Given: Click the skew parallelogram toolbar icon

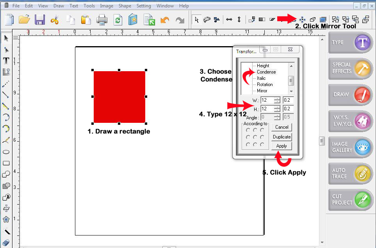Looking at the screenshot, I should pos(272,20).
